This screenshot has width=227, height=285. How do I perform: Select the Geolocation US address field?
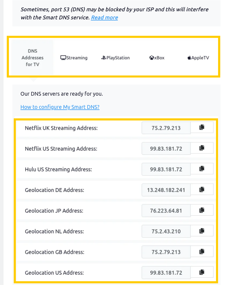(166, 273)
